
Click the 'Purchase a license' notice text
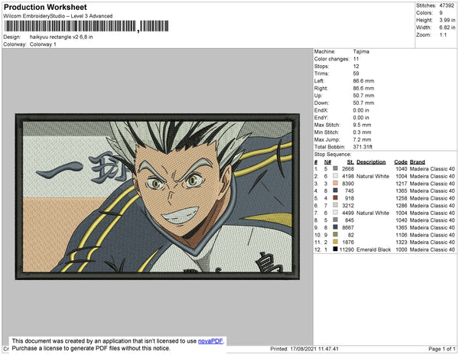click(x=91, y=348)
